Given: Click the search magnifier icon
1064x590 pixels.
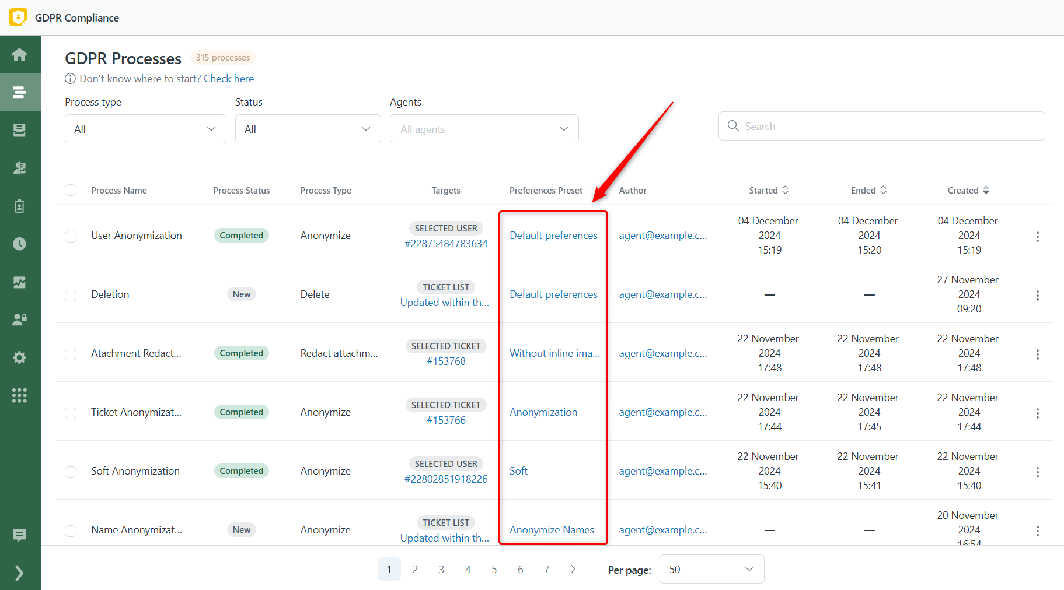Looking at the screenshot, I should pos(733,126).
